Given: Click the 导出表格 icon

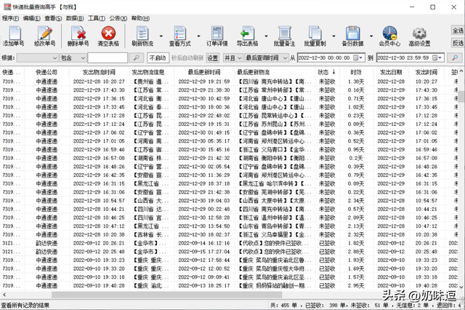Looking at the screenshot, I should tap(247, 33).
